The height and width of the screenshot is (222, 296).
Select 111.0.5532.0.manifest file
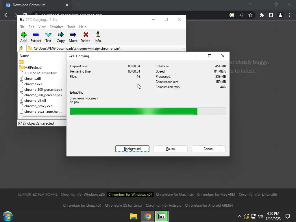click(40, 73)
